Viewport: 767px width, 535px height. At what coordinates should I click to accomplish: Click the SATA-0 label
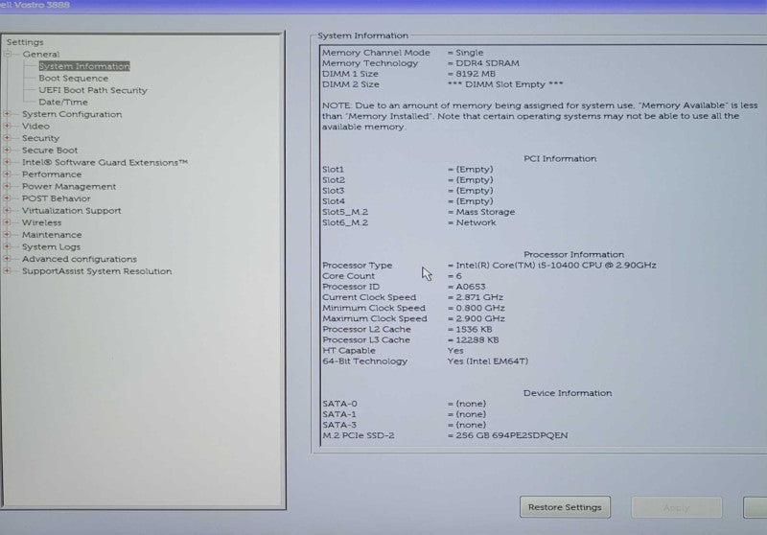339,404
